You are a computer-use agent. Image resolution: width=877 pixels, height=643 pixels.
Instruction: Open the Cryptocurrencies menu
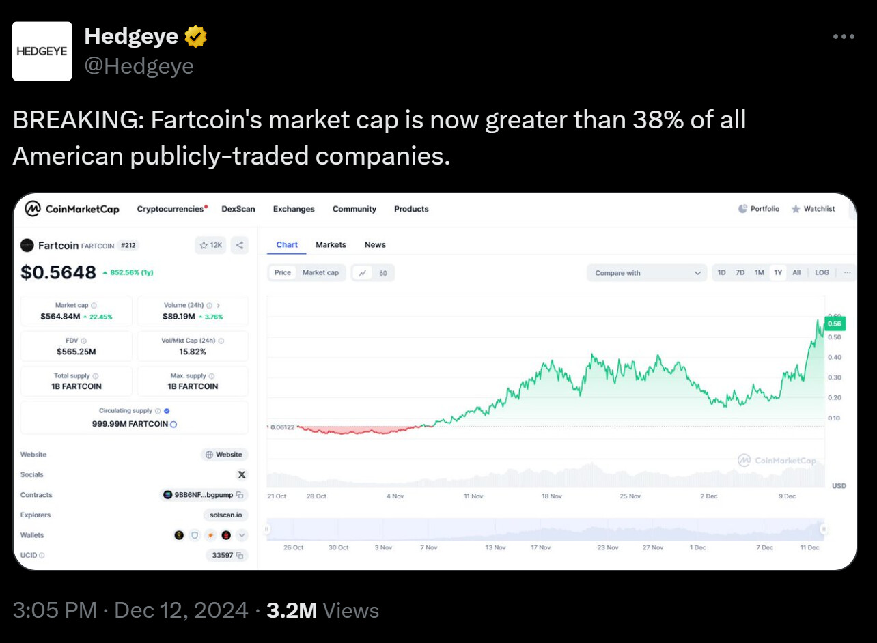172,209
